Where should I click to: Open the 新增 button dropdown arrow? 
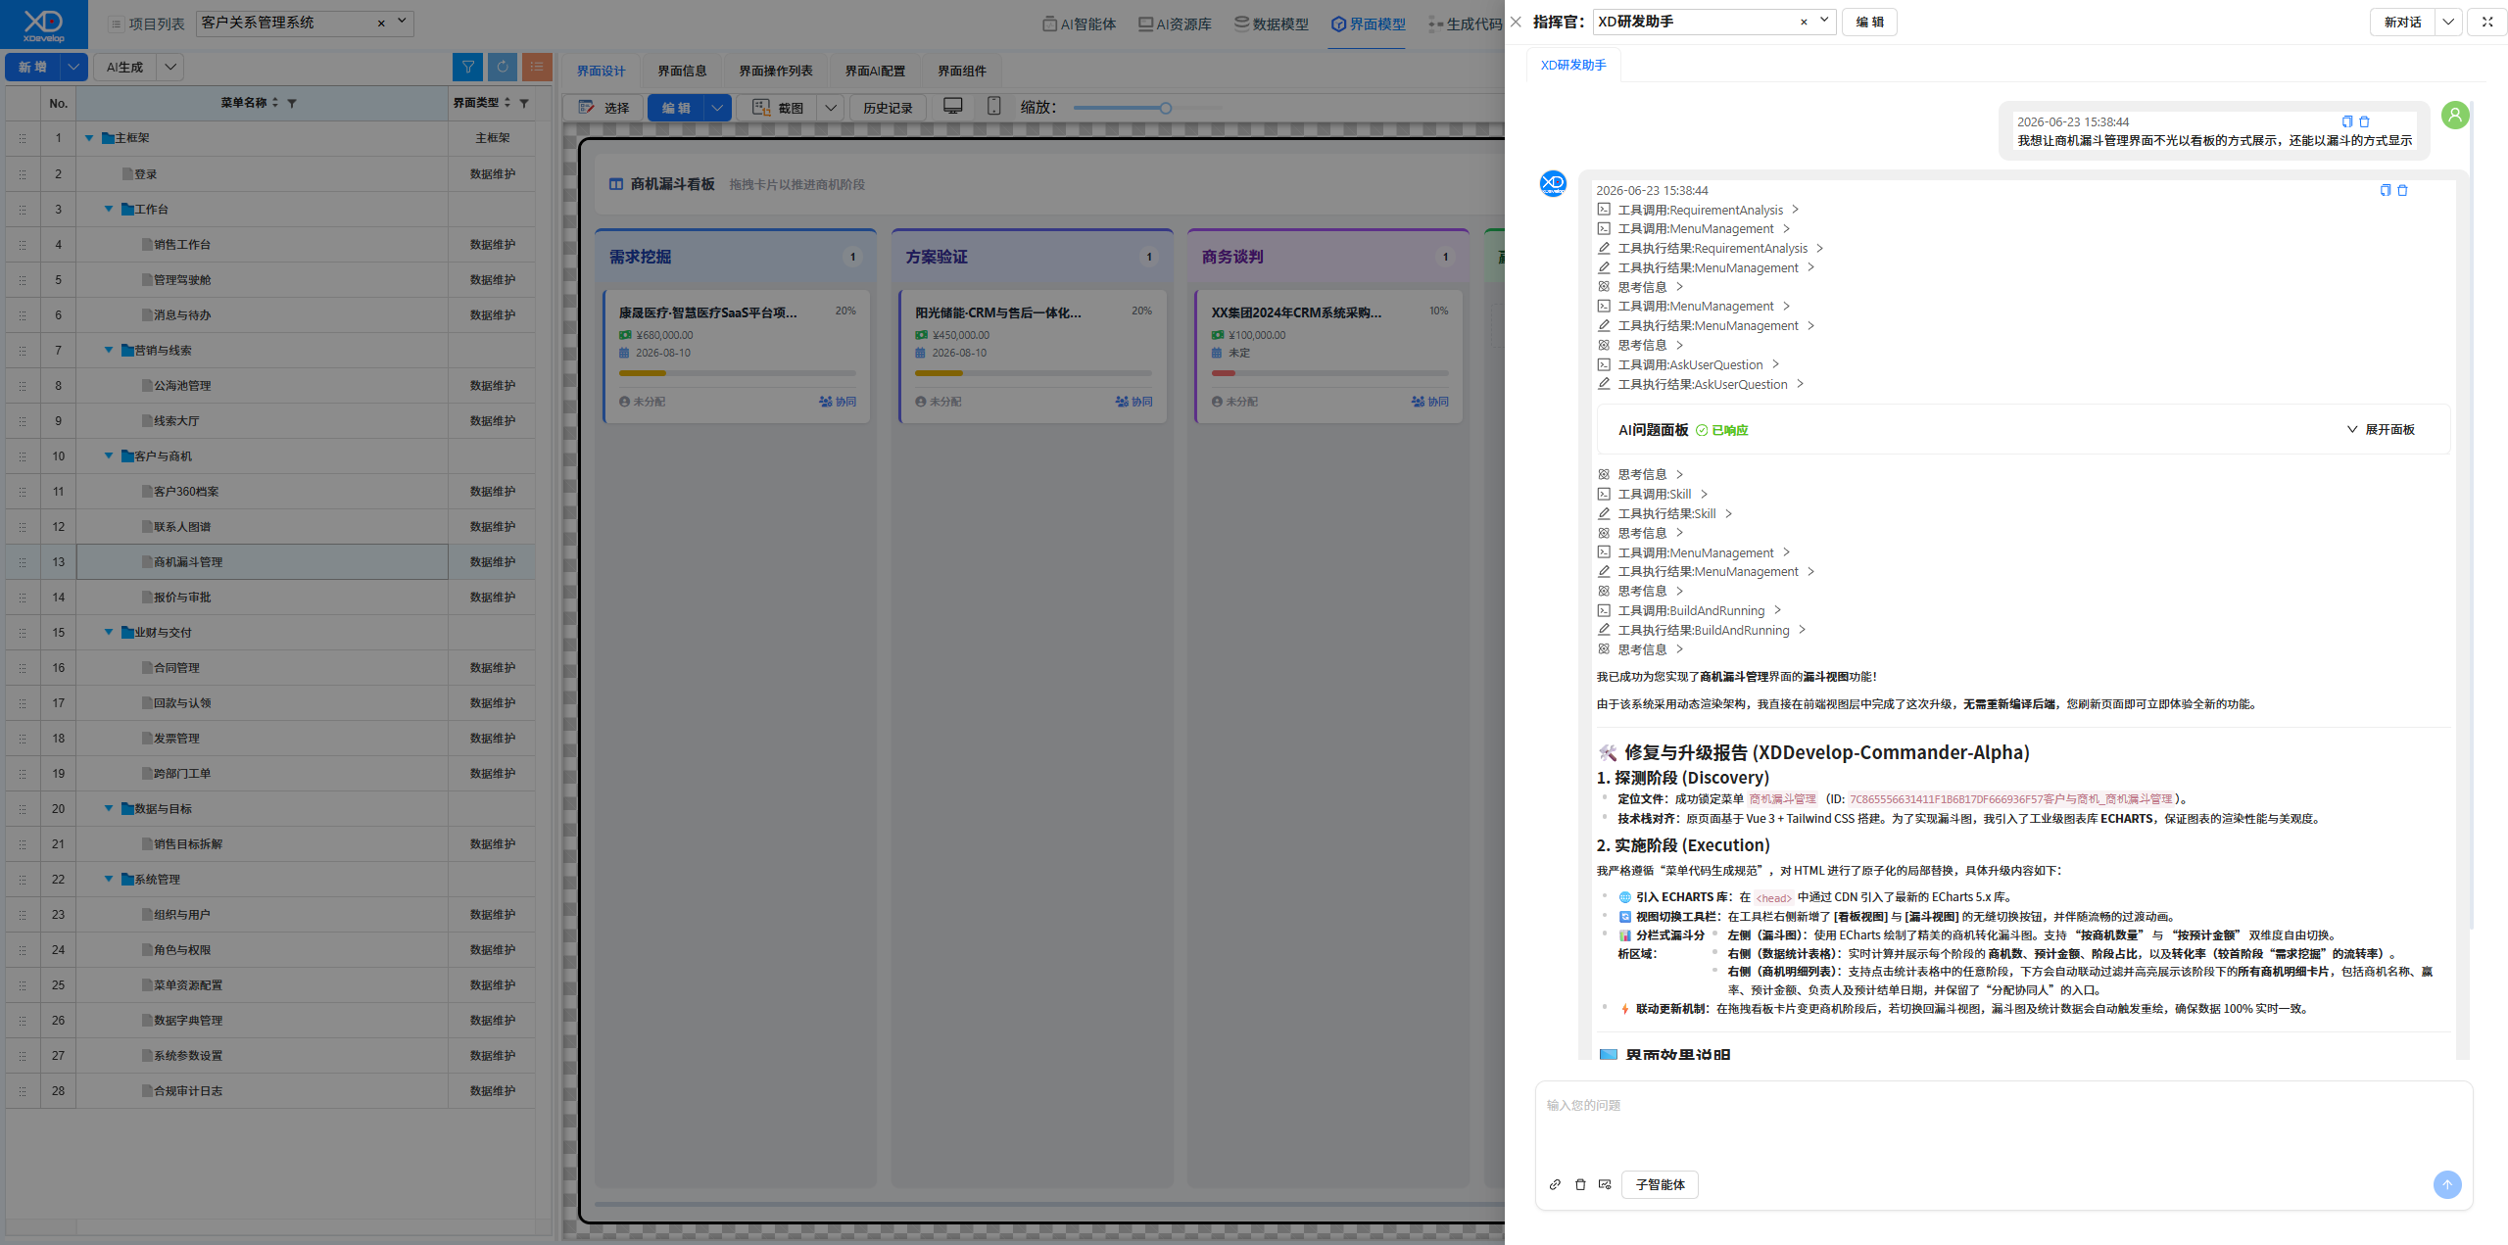click(x=73, y=67)
